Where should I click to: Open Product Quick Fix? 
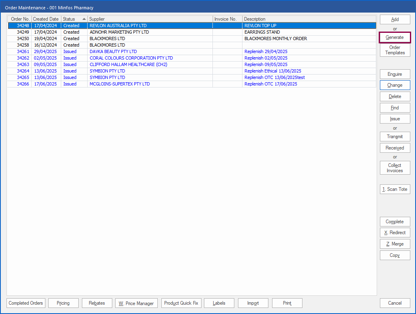[x=181, y=303]
